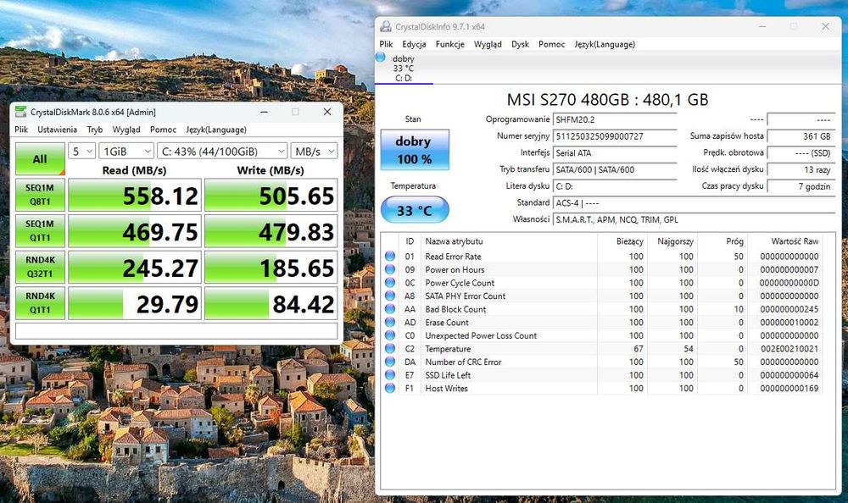
Task: Open Tryb menu in CrystalDiskMark
Action: 95,130
